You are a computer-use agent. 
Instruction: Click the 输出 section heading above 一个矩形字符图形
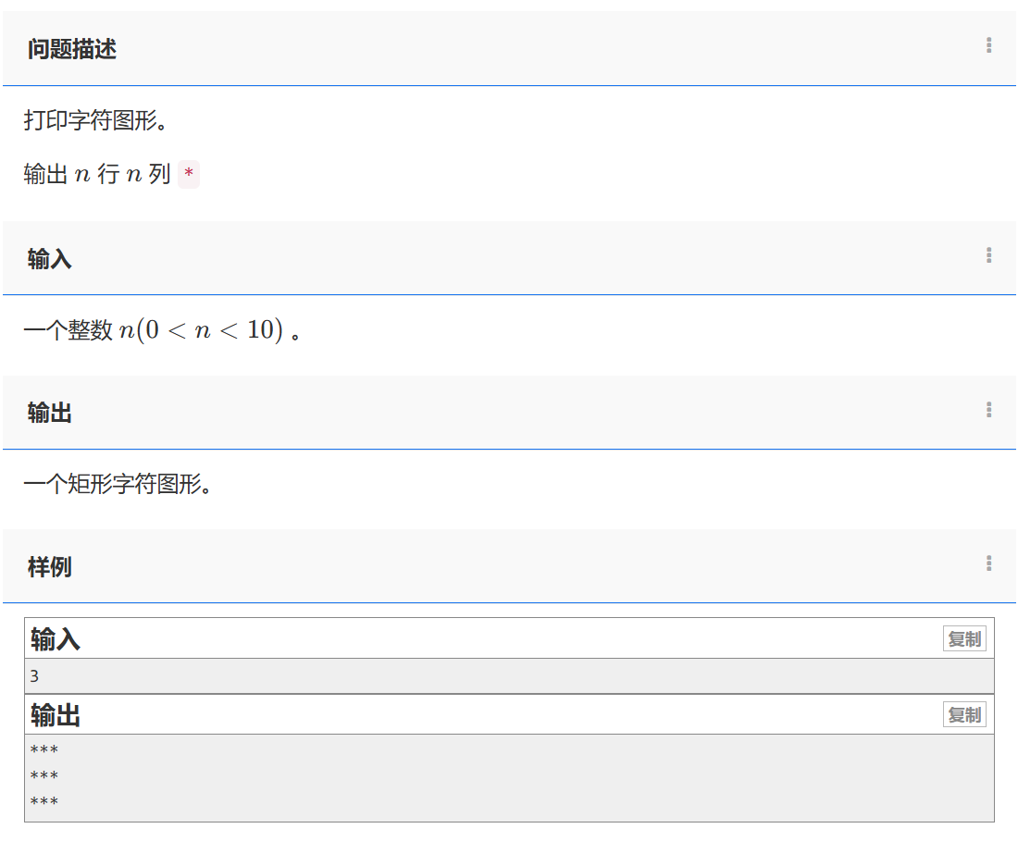(50, 414)
